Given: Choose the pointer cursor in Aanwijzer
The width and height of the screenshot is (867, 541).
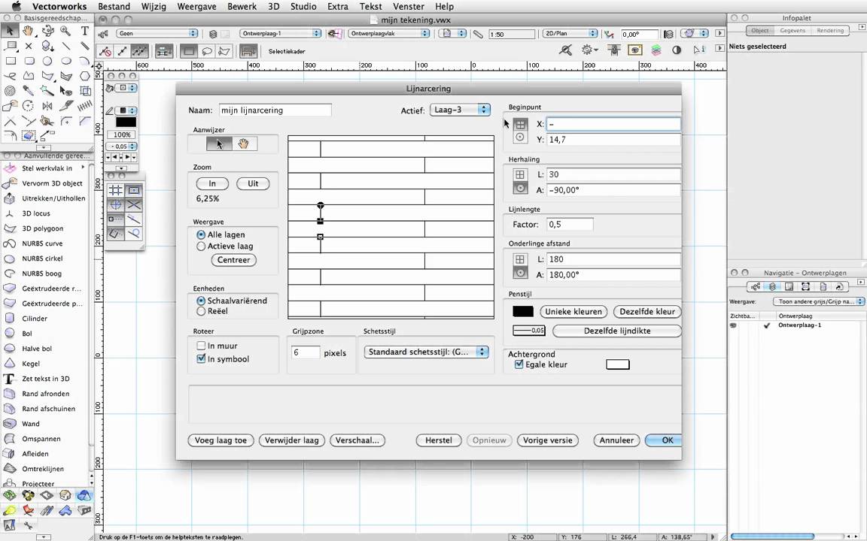Looking at the screenshot, I should pos(219,144).
